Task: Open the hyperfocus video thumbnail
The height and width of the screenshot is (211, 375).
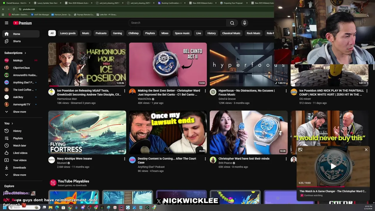Action: coord(248,64)
